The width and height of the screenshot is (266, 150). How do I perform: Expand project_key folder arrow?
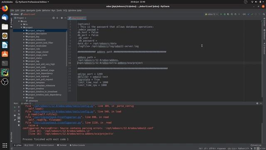pos(24,37)
